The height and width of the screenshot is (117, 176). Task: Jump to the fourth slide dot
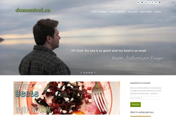click(92, 73)
